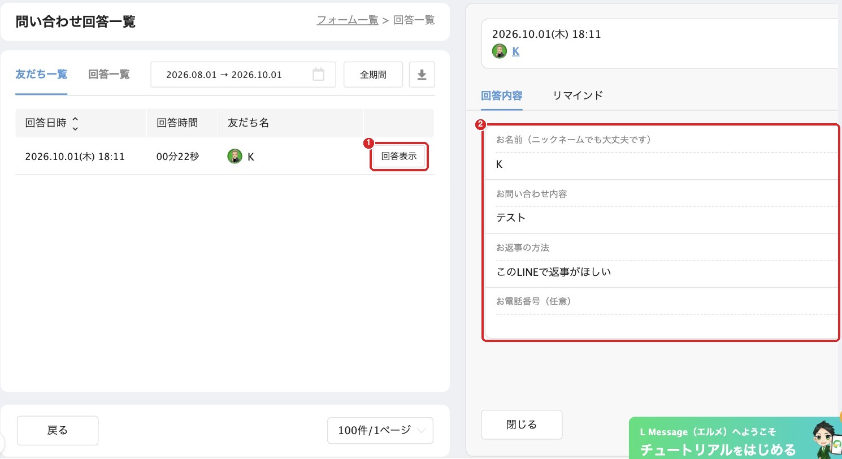Click the 回答一覧 breadcrumb text
This screenshot has height=459, width=842.
414,20
